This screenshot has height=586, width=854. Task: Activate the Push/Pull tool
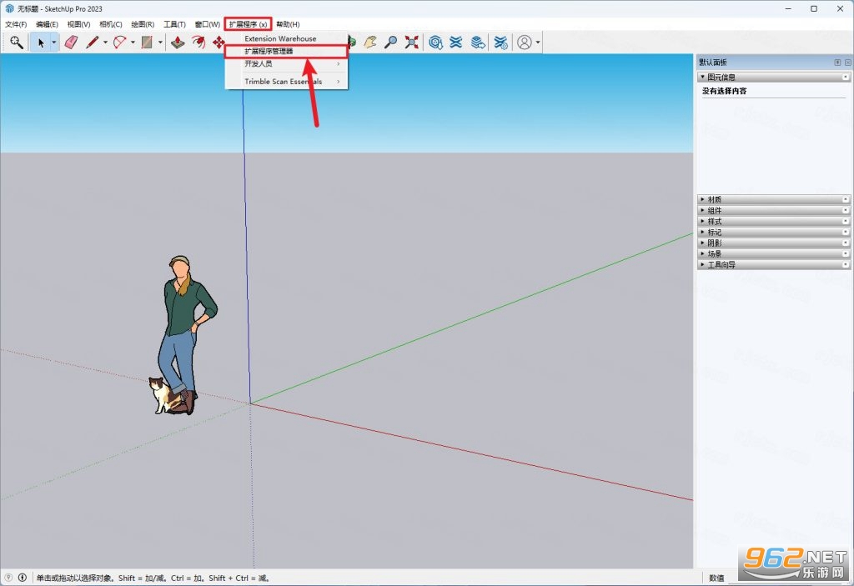click(178, 42)
